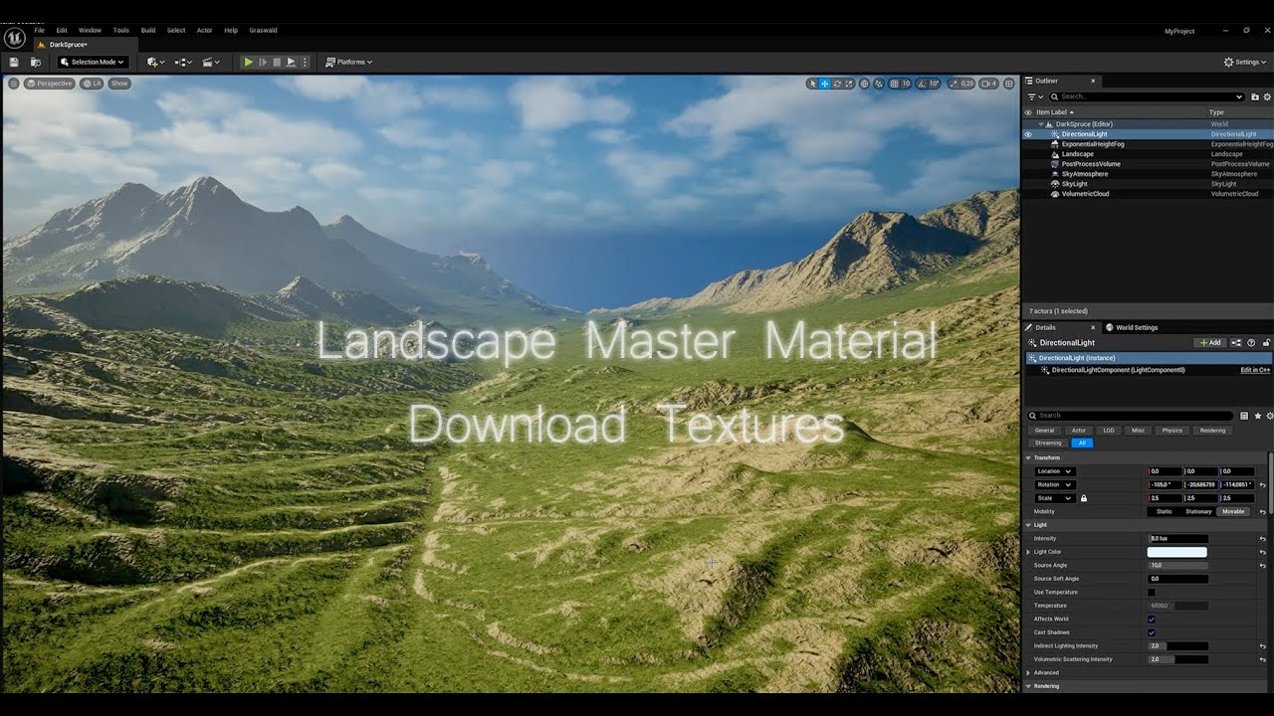The height and width of the screenshot is (716, 1274).
Task: Open viewport layout options icon
Action: [1009, 84]
